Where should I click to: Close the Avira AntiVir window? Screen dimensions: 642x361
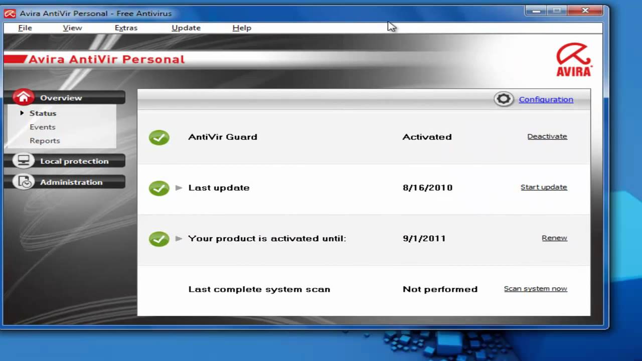click(x=585, y=11)
